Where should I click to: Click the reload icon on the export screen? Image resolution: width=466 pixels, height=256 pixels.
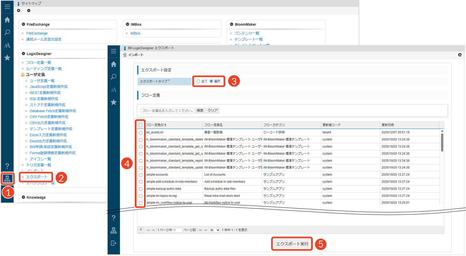click(x=460, y=55)
